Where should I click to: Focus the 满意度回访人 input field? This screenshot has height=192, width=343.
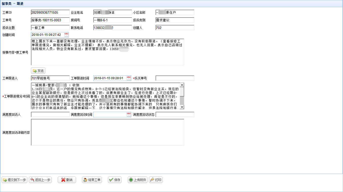(50, 115)
